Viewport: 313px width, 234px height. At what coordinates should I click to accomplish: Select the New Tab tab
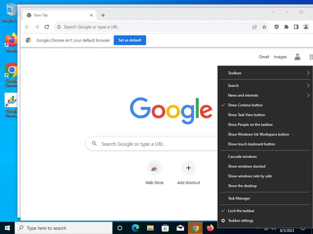tap(60, 15)
